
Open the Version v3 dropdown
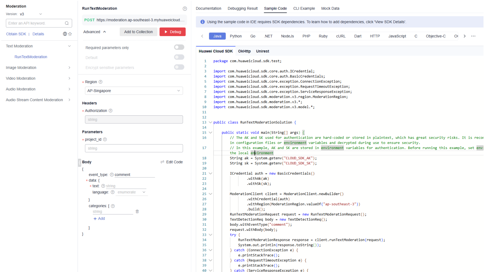tap(31, 14)
